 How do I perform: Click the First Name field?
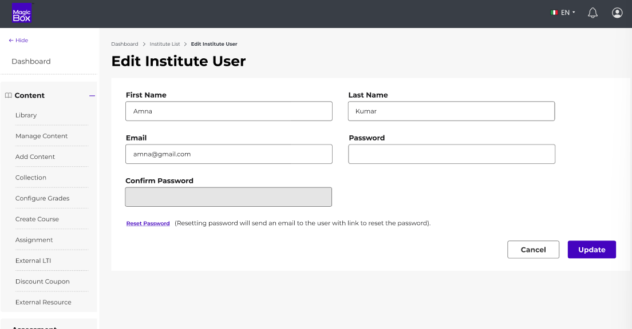point(229,111)
